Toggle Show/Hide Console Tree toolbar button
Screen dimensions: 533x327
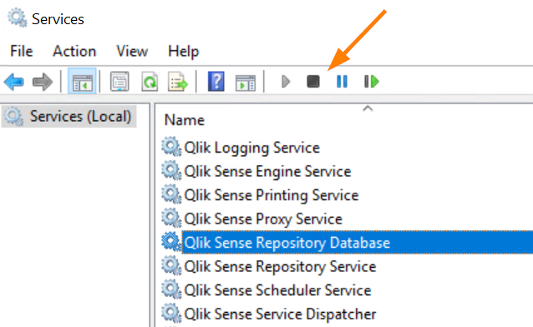coord(82,82)
